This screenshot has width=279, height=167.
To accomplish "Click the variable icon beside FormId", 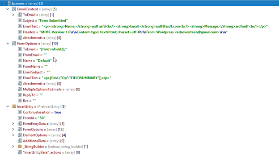I will (20, 118).
